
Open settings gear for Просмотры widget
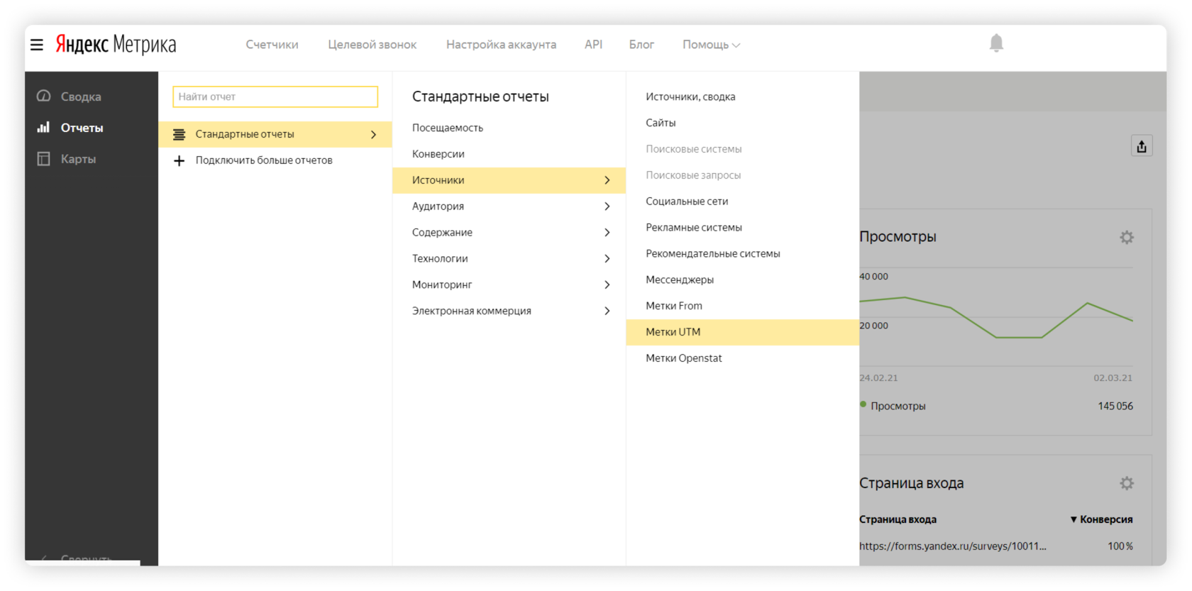[1126, 237]
